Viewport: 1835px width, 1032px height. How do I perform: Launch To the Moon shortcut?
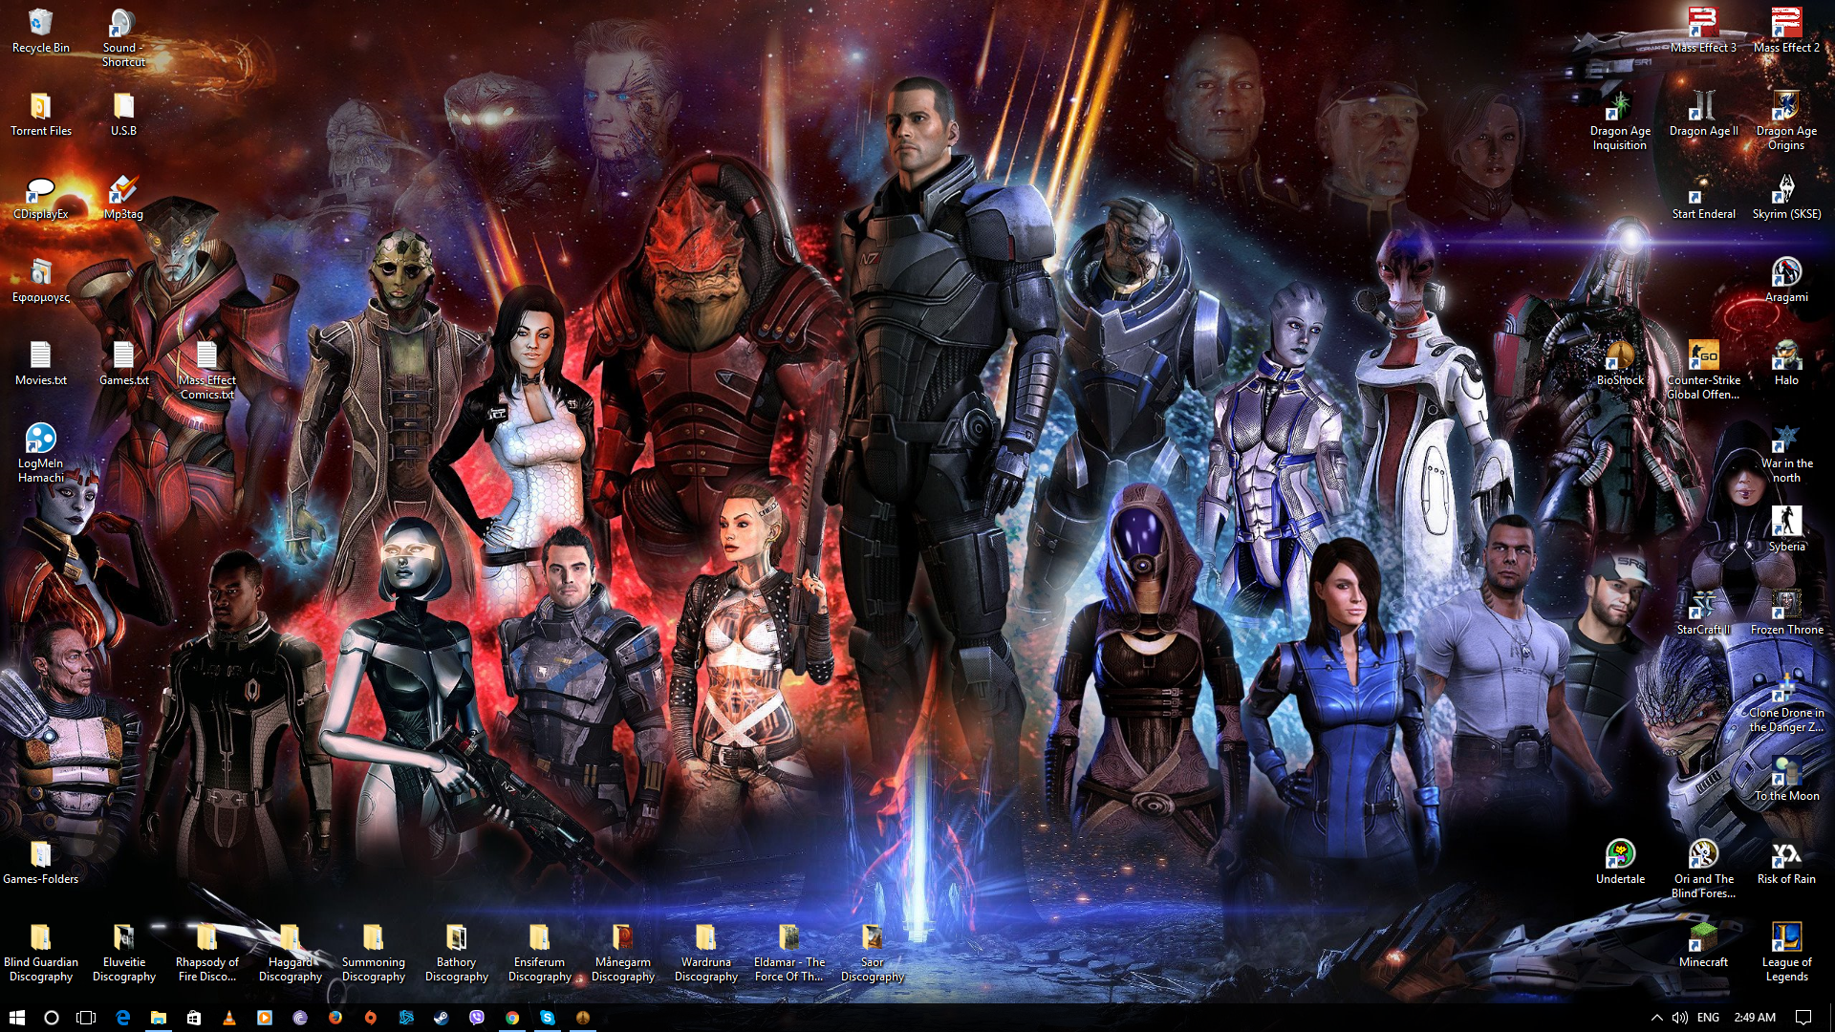pyautogui.click(x=1786, y=780)
